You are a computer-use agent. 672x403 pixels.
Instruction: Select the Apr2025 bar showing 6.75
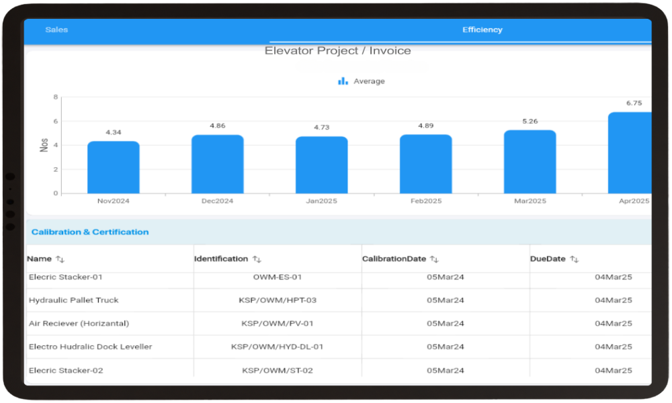coord(630,154)
